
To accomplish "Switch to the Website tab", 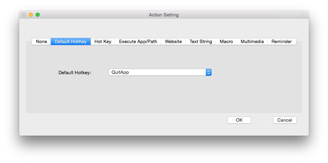I will pos(173,42).
